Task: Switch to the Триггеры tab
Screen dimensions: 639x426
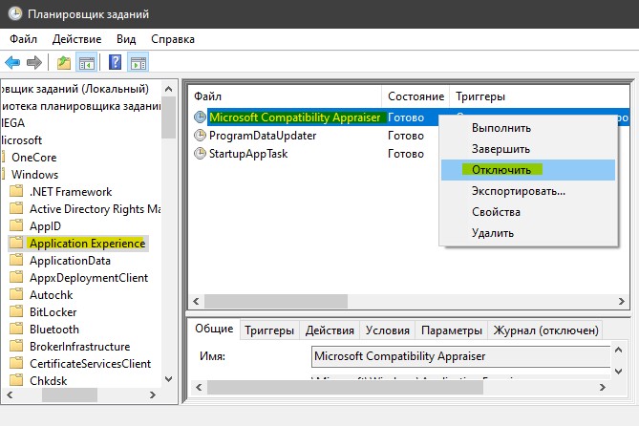Action: pos(269,330)
